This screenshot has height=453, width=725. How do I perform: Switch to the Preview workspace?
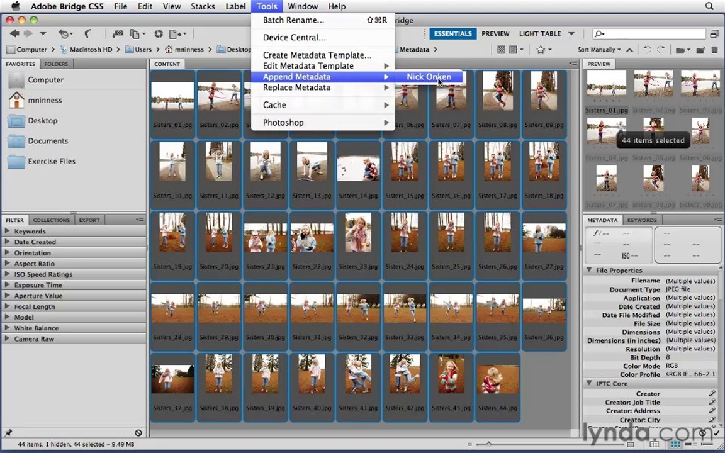(x=495, y=34)
